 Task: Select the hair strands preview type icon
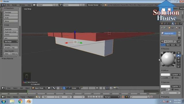(179, 64)
